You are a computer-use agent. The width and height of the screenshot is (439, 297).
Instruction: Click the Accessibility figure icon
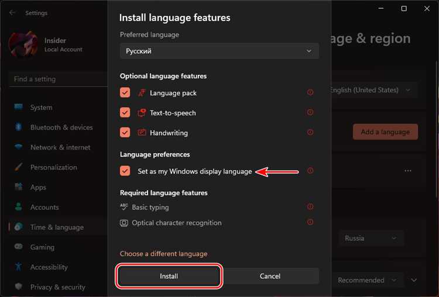click(x=19, y=267)
